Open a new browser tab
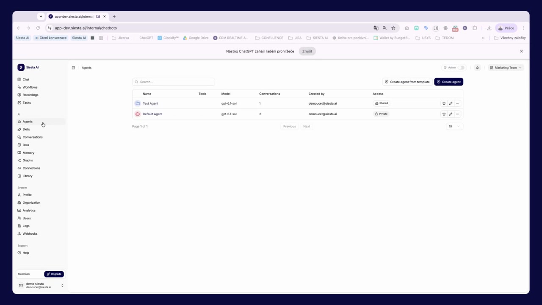 pos(114,17)
